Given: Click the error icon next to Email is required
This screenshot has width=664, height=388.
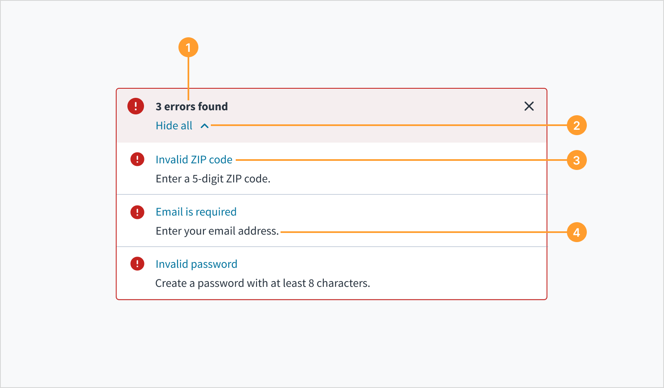Looking at the screenshot, I should [x=137, y=212].
